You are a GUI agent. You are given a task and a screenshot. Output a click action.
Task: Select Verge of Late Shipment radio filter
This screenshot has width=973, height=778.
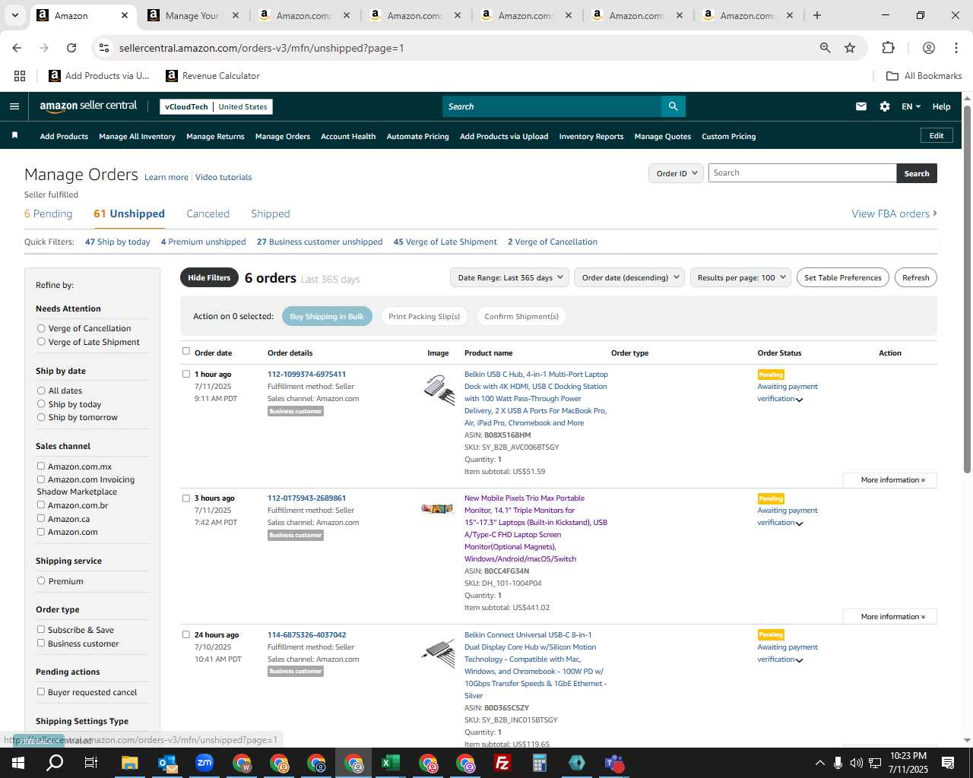pos(41,342)
